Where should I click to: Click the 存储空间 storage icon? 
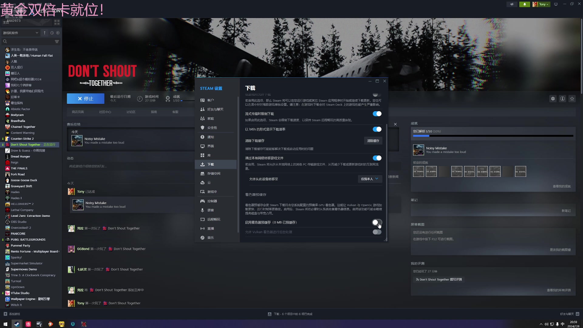pos(203,173)
